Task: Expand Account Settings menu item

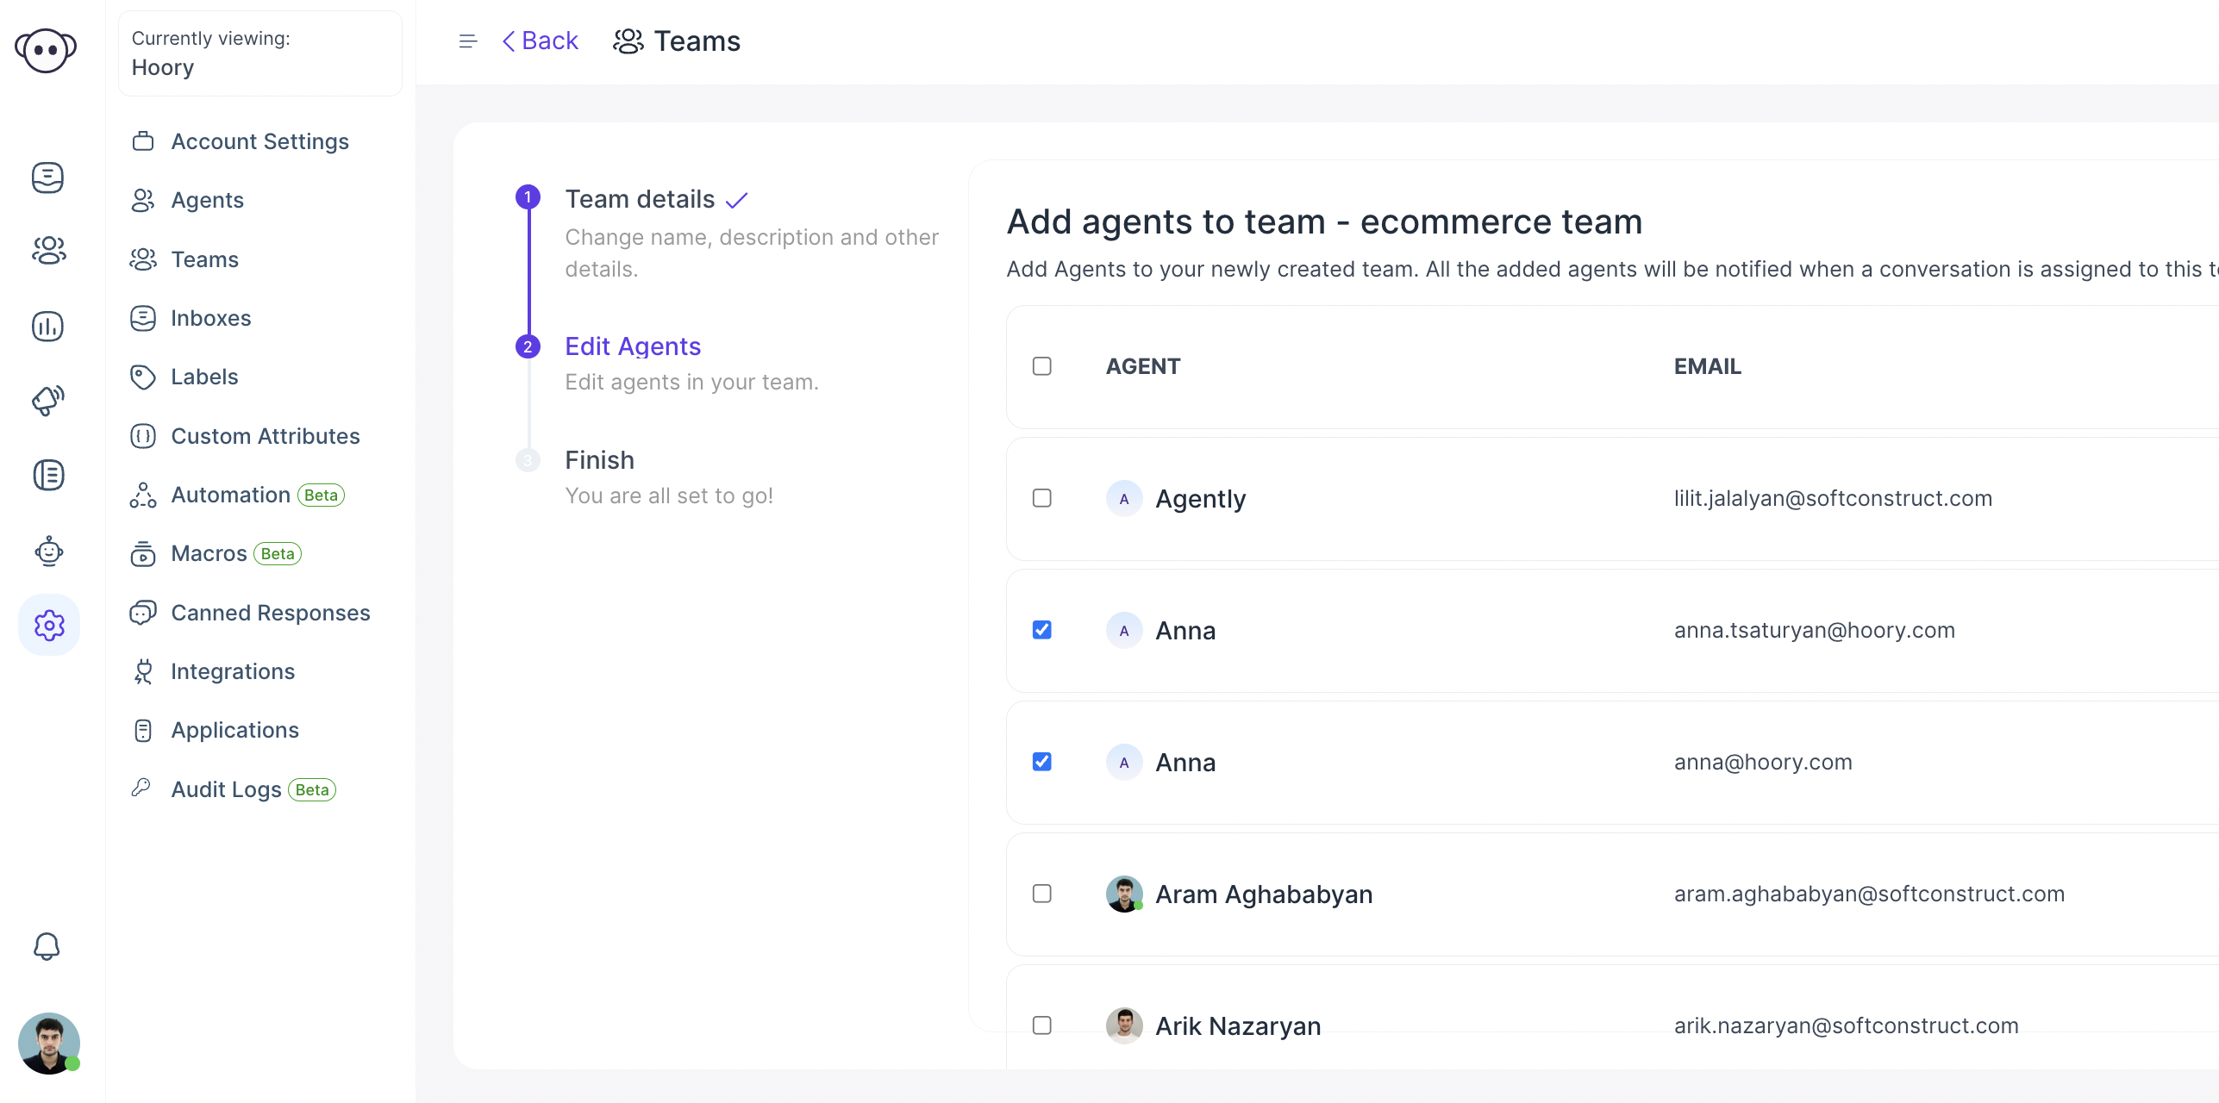Action: pos(260,140)
